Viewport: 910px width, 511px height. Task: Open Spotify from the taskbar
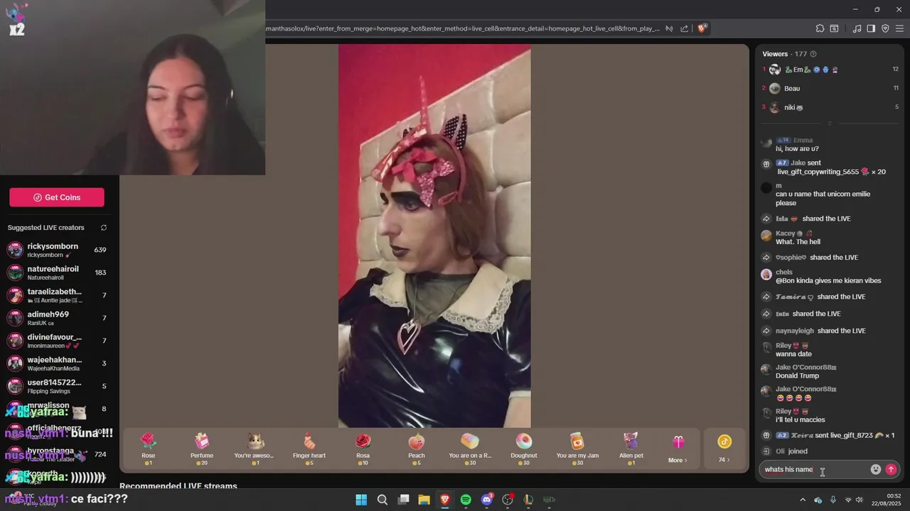click(466, 500)
